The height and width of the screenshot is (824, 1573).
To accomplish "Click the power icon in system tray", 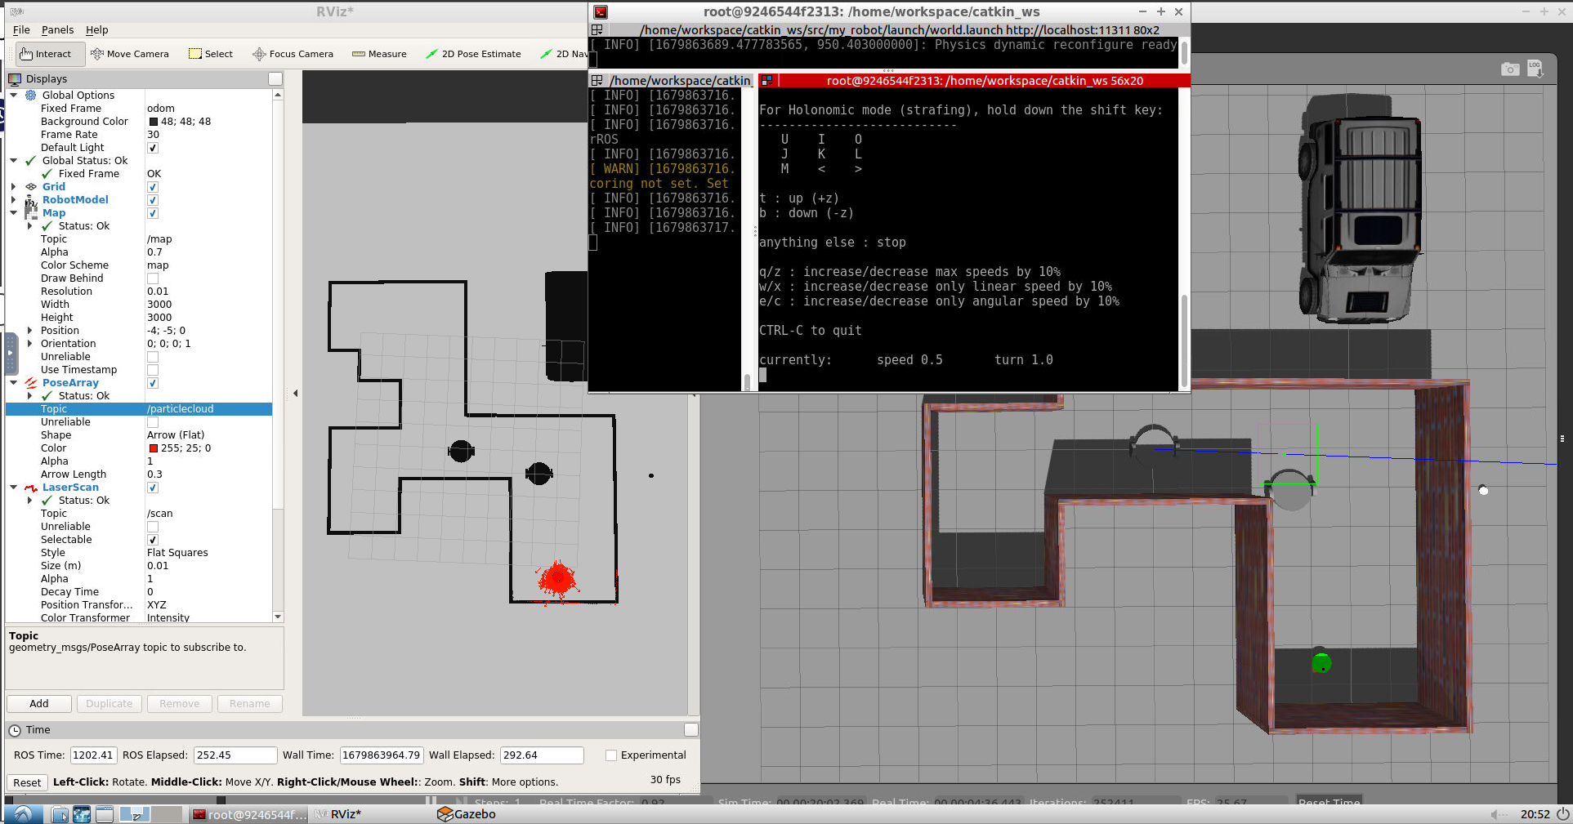I will [1562, 814].
